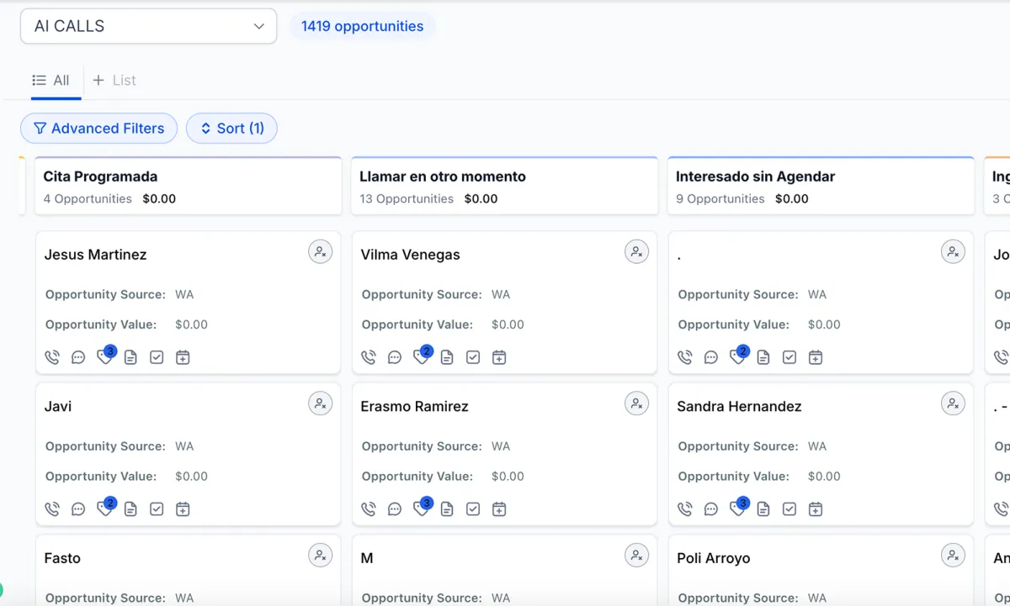Click tags icon on Javi card
Screen dimensions: 1010x606
tap(104, 509)
